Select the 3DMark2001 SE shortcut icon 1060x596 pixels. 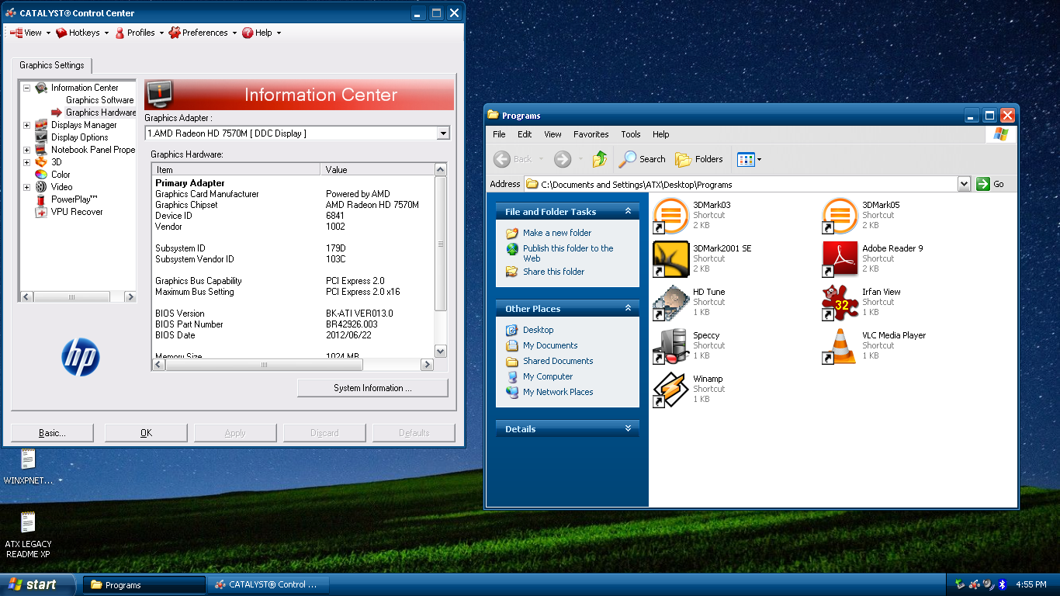(x=670, y=259)
